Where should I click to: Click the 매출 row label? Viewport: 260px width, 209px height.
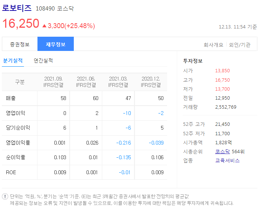point(11,98)
